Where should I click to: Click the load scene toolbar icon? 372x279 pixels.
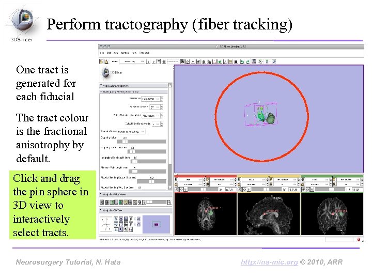[x=101, y=61]
